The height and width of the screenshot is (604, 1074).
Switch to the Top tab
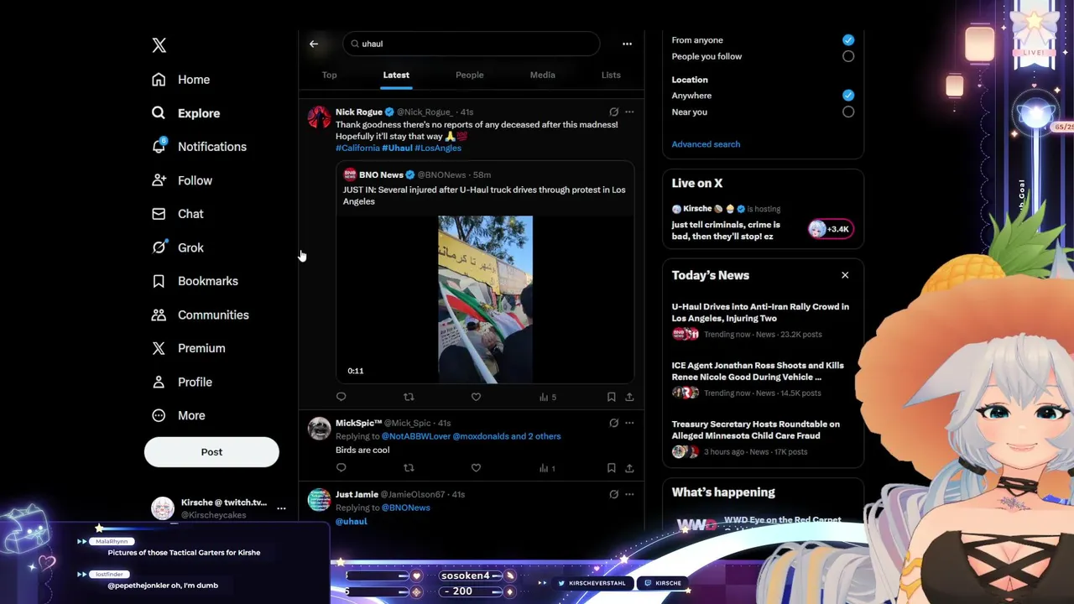pyautogui.click(x=329, y=75)
